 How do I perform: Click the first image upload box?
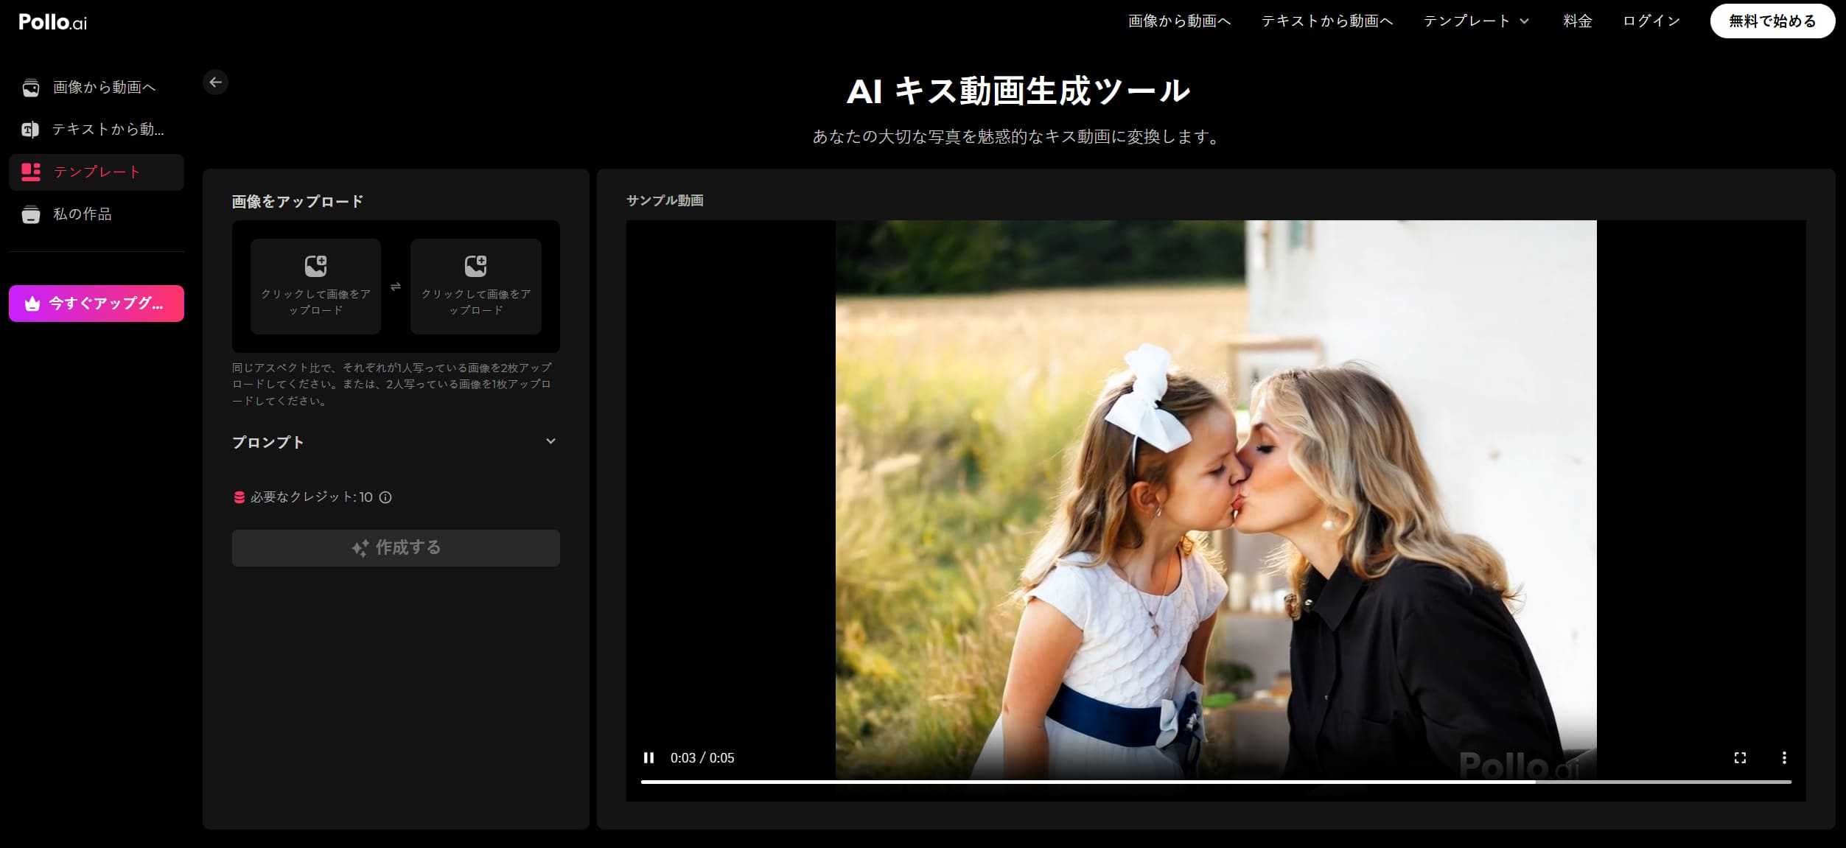coord(315,287)
